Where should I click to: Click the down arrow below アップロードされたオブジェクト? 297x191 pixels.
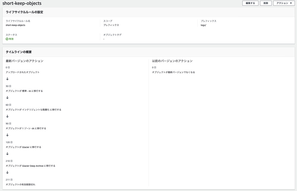pos(7,79)
